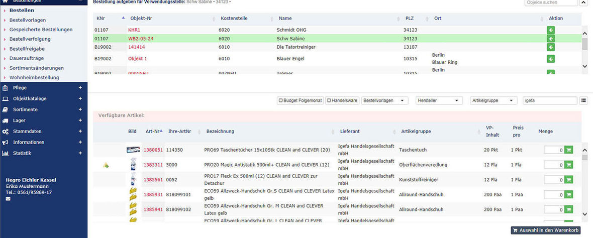Screen dimensions: 593x238
Task: Open the glove image for article 1385931
Action: click(133, 194)
